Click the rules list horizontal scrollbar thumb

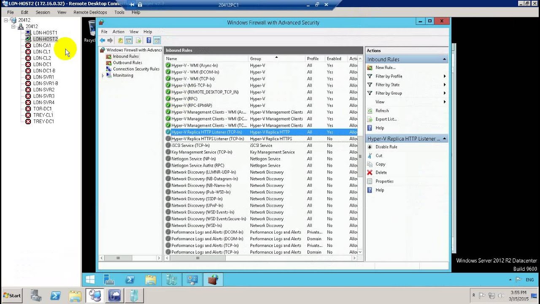coord(197,258)
